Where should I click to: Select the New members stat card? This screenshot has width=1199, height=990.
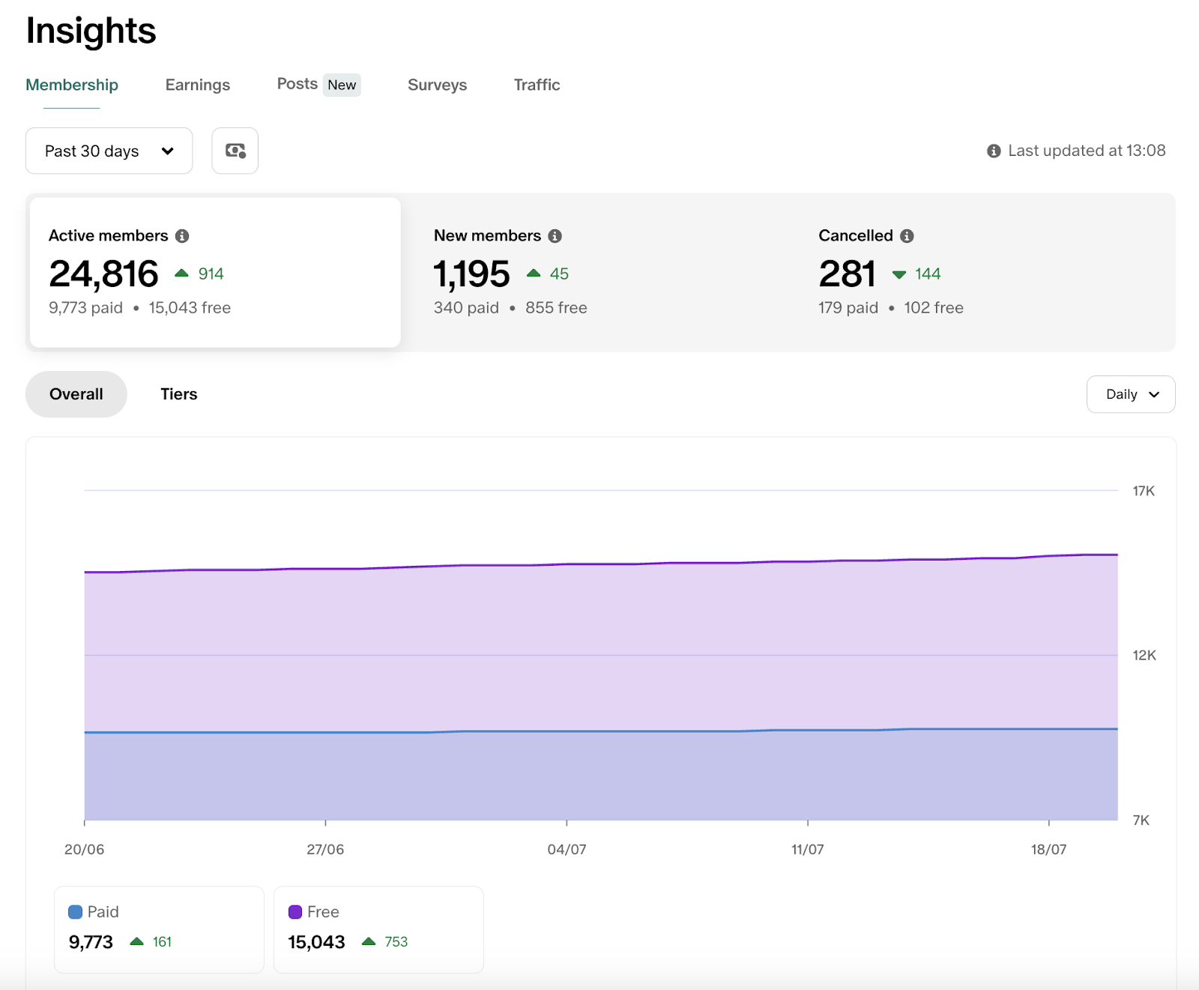click(x=599, y=272)
